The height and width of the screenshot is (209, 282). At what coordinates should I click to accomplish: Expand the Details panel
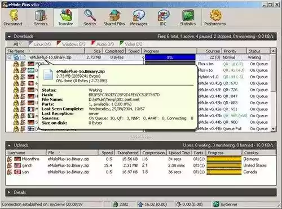click(x=9, y=193)
